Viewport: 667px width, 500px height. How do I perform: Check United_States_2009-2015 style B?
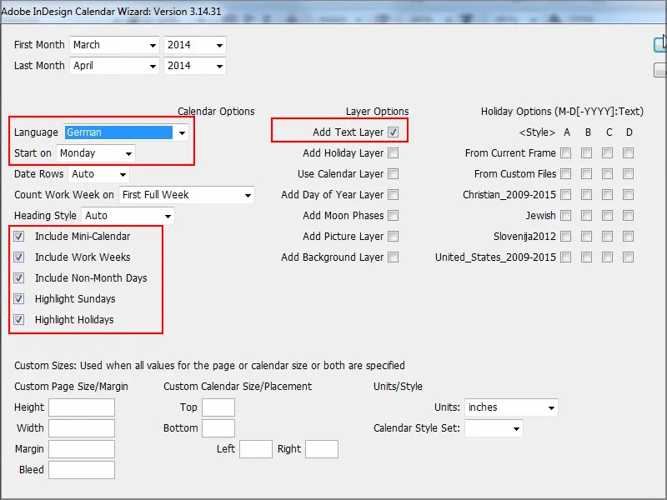(587, 257)
